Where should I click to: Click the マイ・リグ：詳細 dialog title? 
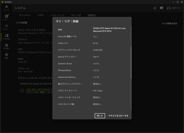click(x=67, y=21)
